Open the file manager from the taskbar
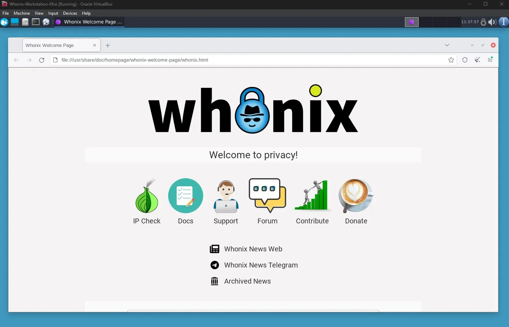The width and height of the screenshot is (509, 327). [25, 22]
